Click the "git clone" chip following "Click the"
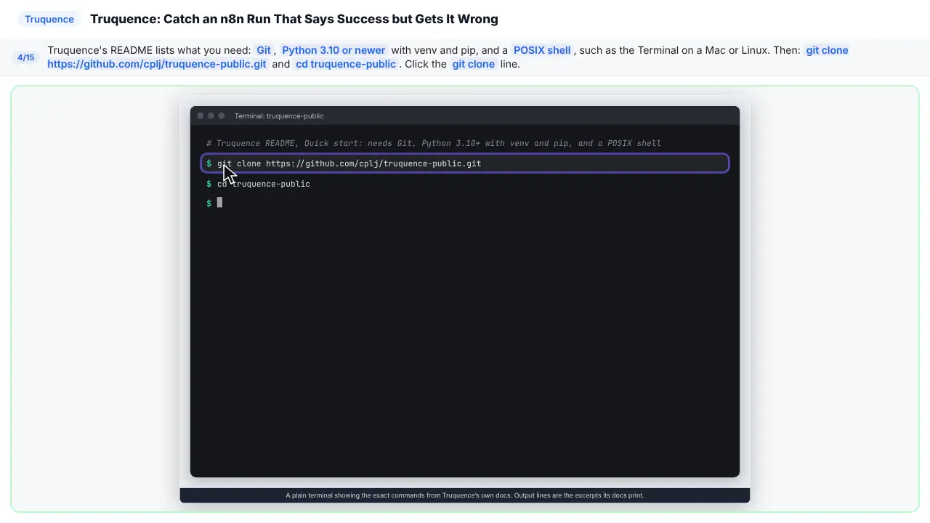The image size is (930, 523). pyautogui.click(x=474, y=64)
